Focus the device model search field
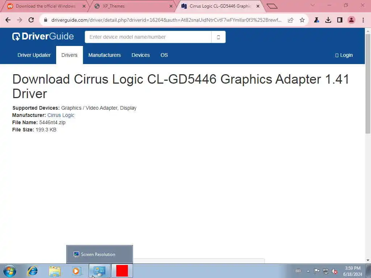Viewport: 371px width, 278px height. click(148, 37)
